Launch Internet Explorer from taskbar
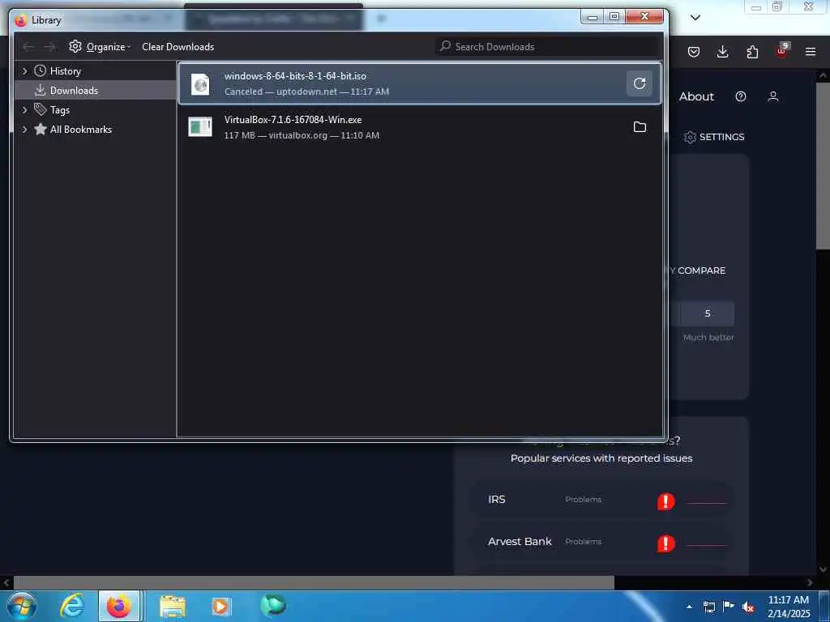 click(72, 606)
